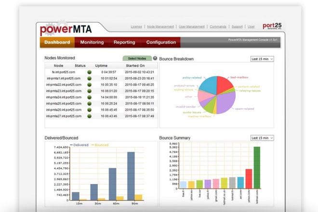Click status indicator for fe.int.port25.com
Screen dimensions: 318x212
pyautogui.click(x=89, y=72)
